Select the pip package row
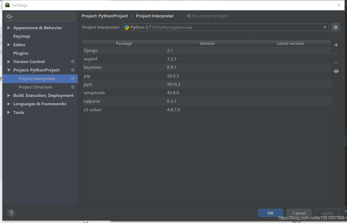The width and height of the screenshot is (347, 223). coord(207,76)
